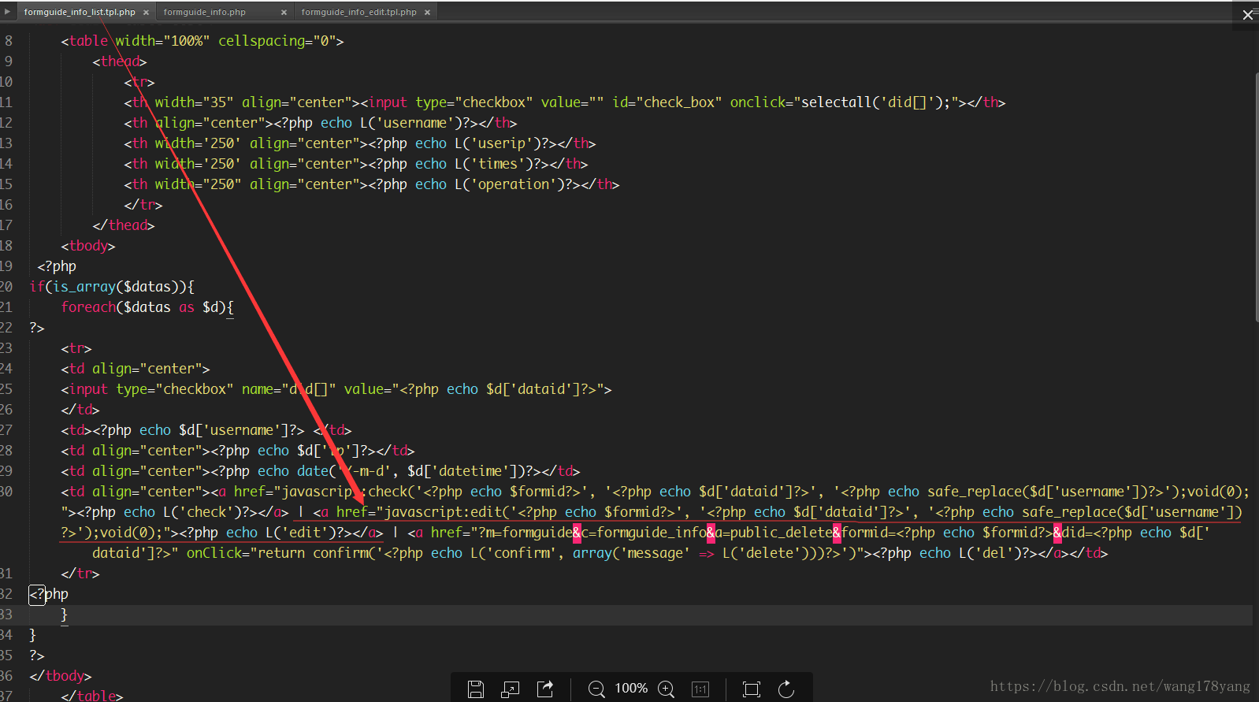This screenshot has height=702, width=1259.
Task: Click the closing </tbody> tag
Action: pos(61,676)
